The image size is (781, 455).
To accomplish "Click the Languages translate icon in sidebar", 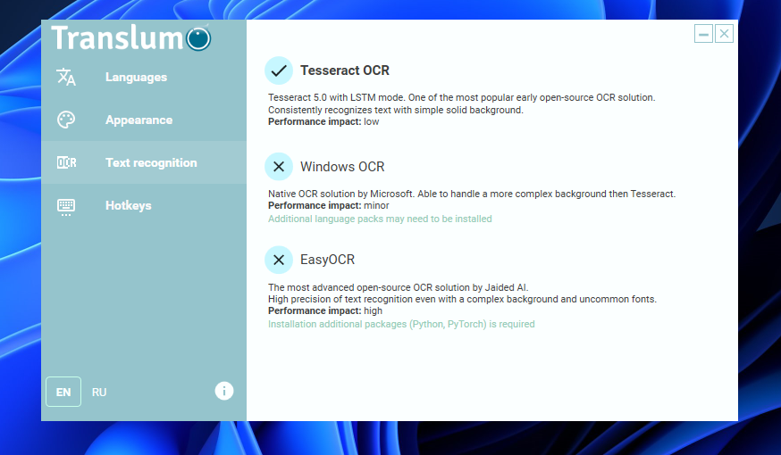I will point(66,77).
